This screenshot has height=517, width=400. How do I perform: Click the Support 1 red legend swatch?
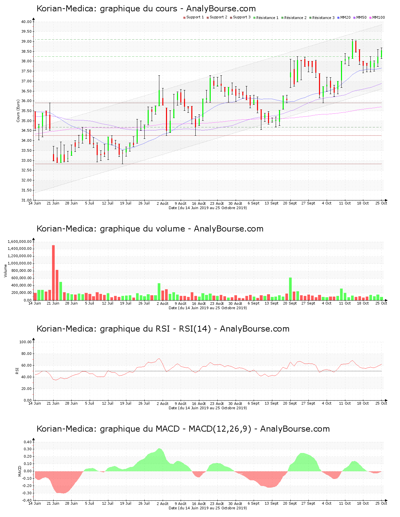[184, 18]
